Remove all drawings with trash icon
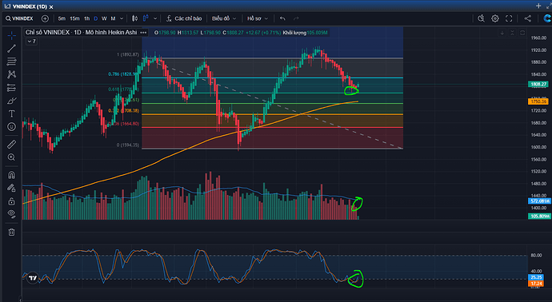The image size is (552, 302). (x=12, y=232)
